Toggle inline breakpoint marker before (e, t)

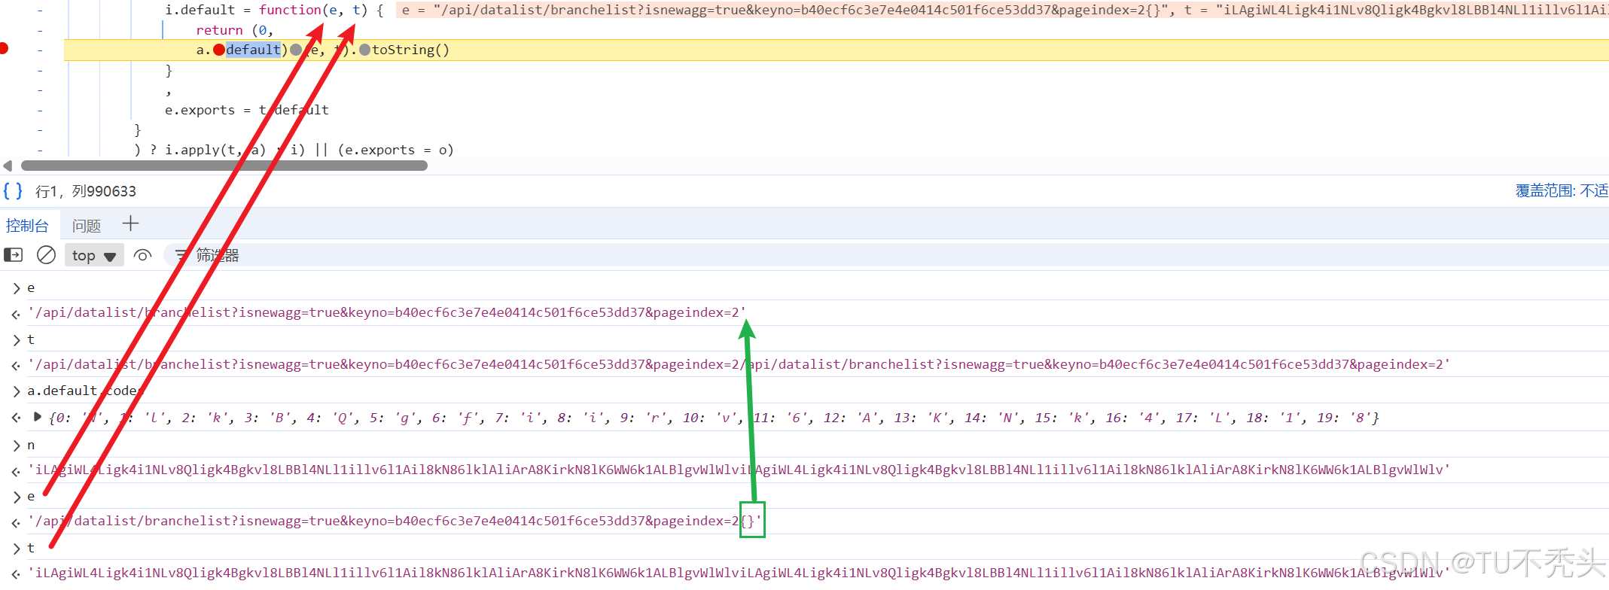(x=296, y=50)
